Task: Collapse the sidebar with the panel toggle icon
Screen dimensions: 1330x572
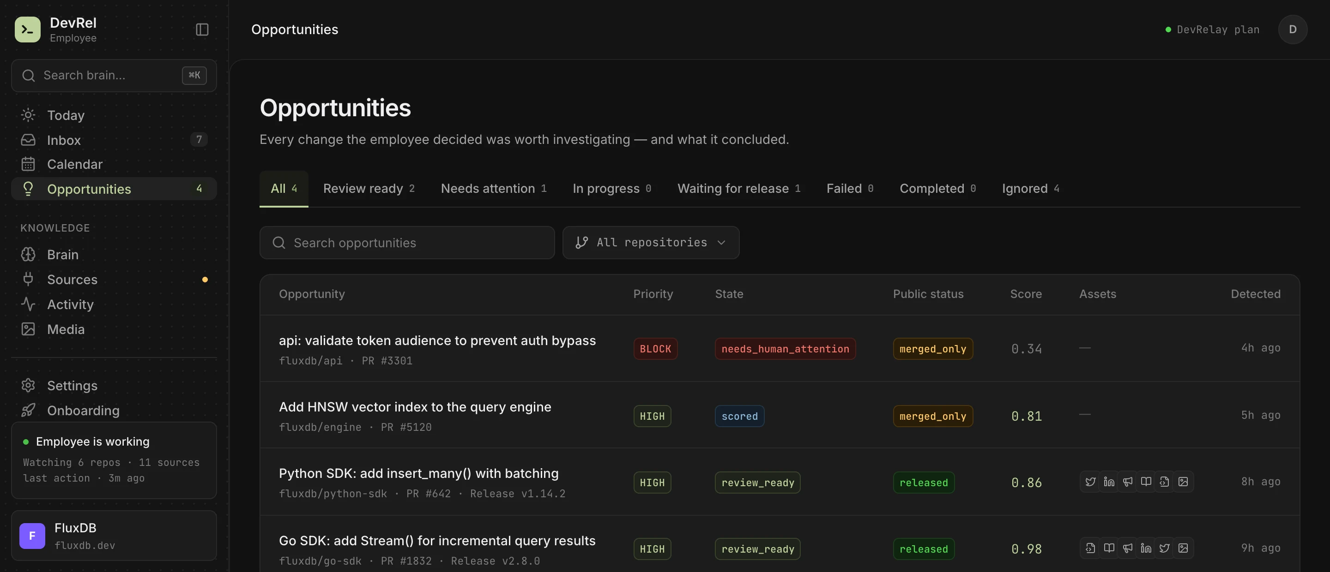Action: tap(202, 30)
